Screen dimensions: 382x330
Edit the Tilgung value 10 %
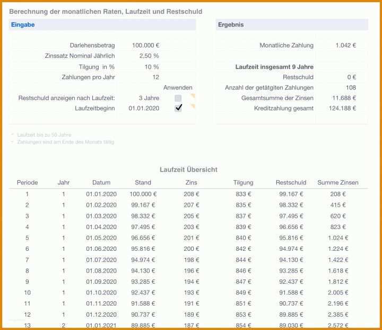click(152, 66)
